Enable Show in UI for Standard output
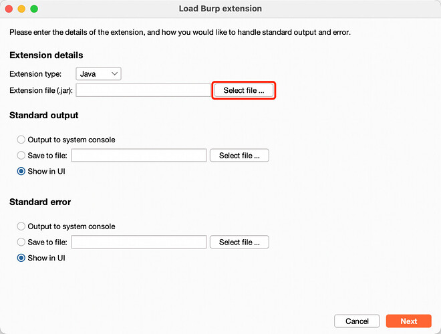The image size is (441, 334). point(22,171)
